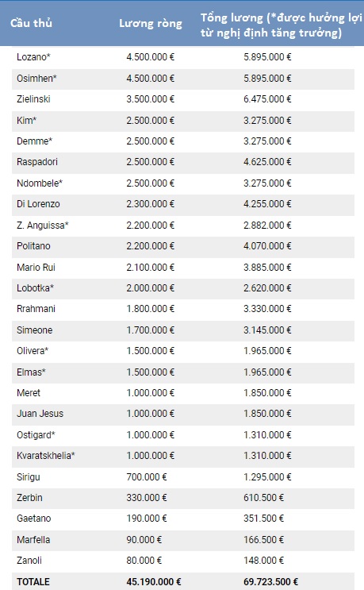Select the Lobotka* name cell
Image resolution: width=364 pixels, height=590 pixels.
36,287
